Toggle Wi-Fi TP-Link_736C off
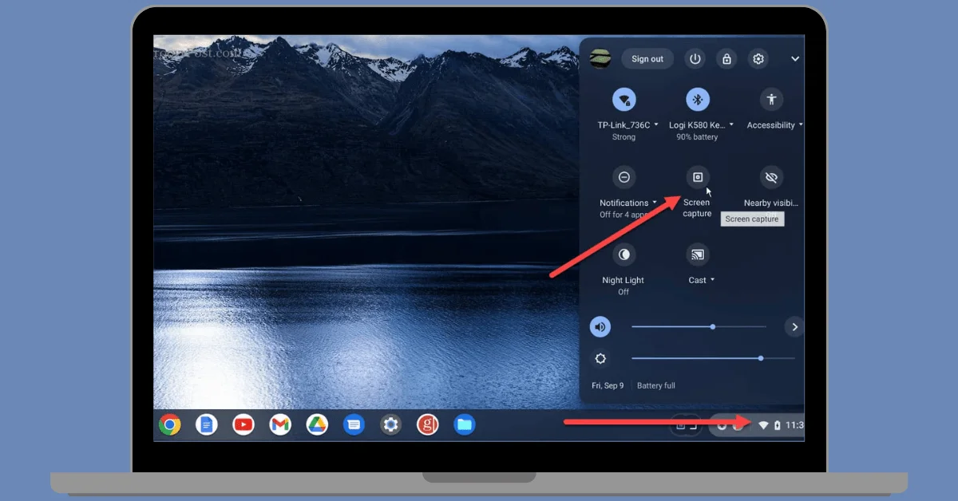This screenshot has height=501, width=958. tap(623, 100)
